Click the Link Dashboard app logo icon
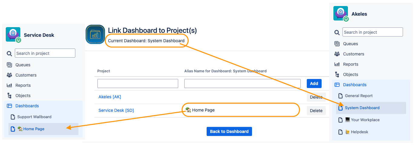This screenshot has height=145, width=416. (95, 34)
